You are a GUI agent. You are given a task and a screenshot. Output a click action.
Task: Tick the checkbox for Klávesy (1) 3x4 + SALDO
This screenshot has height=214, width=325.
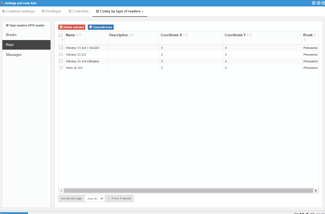(61, 48)
